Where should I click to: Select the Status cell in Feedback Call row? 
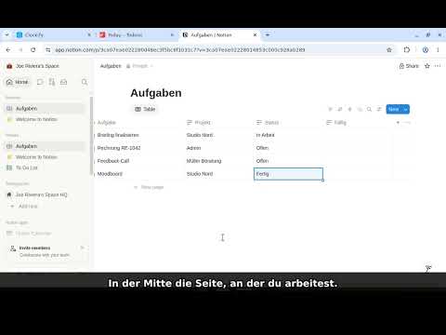click(288, 161)
